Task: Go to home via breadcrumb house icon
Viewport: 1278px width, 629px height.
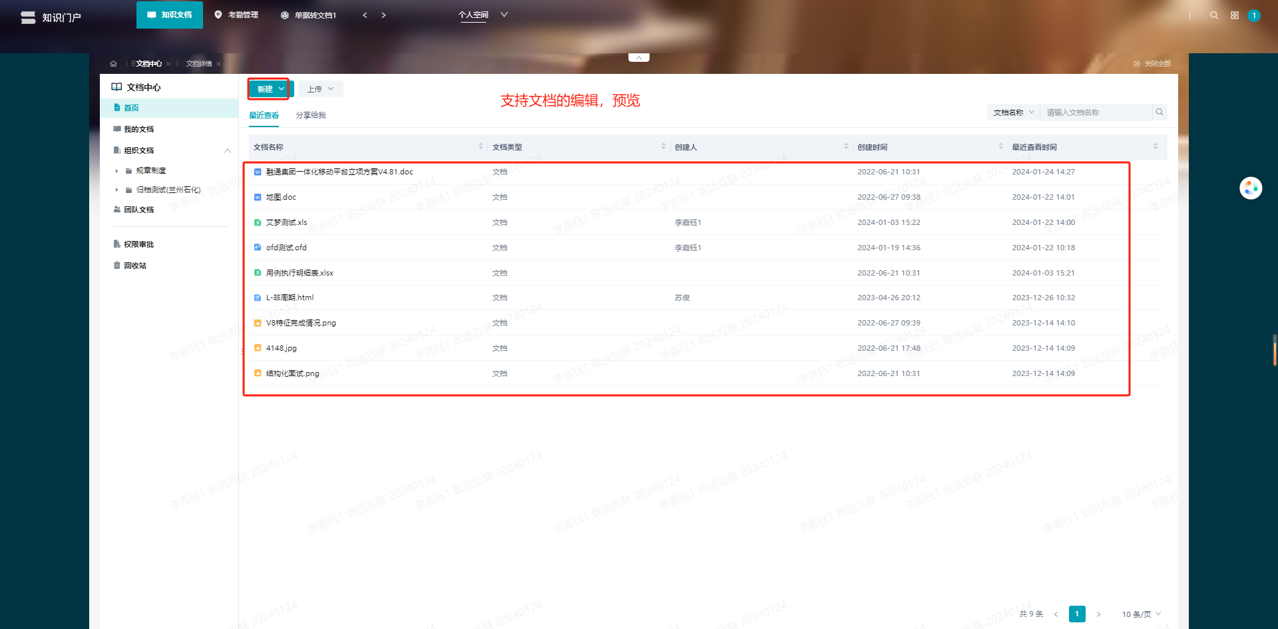Action: coord(113,64)
